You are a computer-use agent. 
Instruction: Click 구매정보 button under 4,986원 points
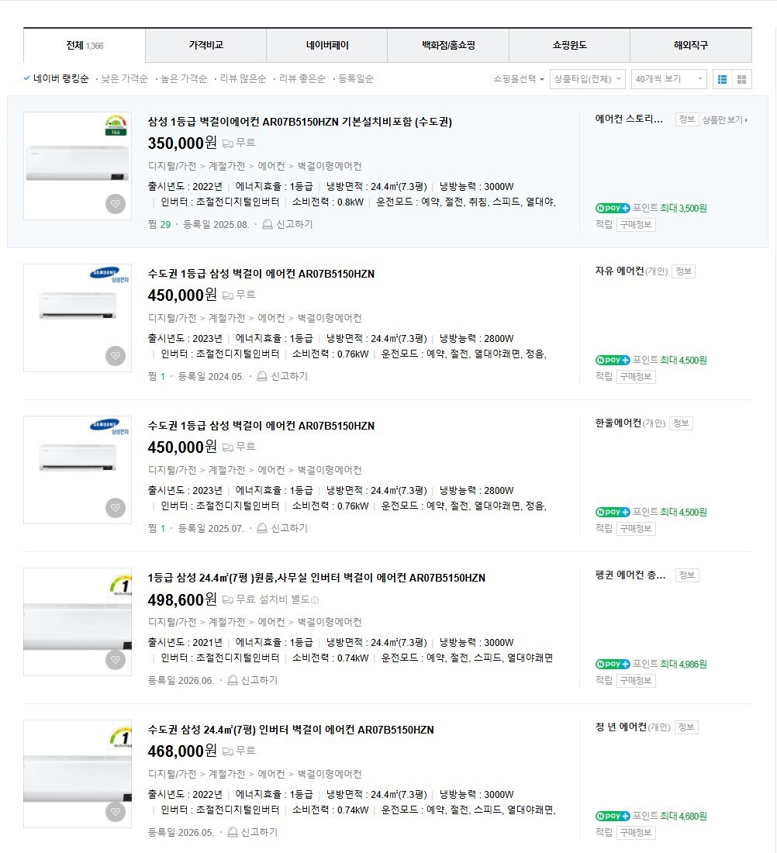click(636, 681)
